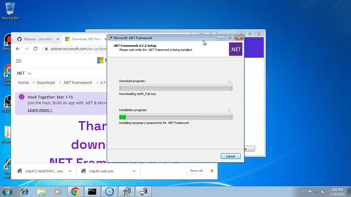351x197 pixels.
Task: Open the hamburger menu on dotnet page
Action: click(x=19, y=61)
